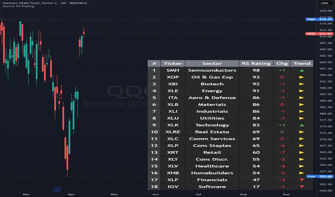Image resolution: width=335 pixels, height=197 pixels.
Task: Click the 600.00 price scale label
Action: 326,62
